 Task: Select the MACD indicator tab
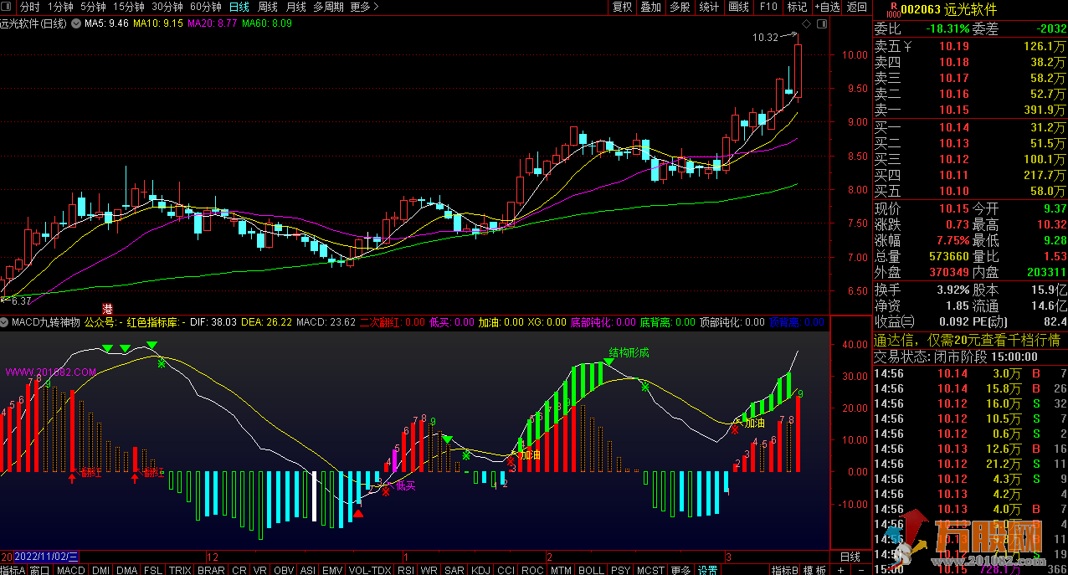point(71,569)
